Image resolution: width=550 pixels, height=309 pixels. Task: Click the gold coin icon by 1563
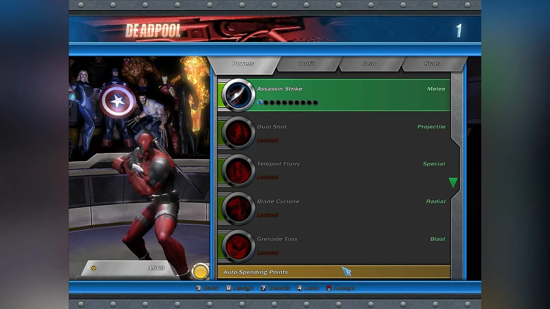tap(200, 271)
